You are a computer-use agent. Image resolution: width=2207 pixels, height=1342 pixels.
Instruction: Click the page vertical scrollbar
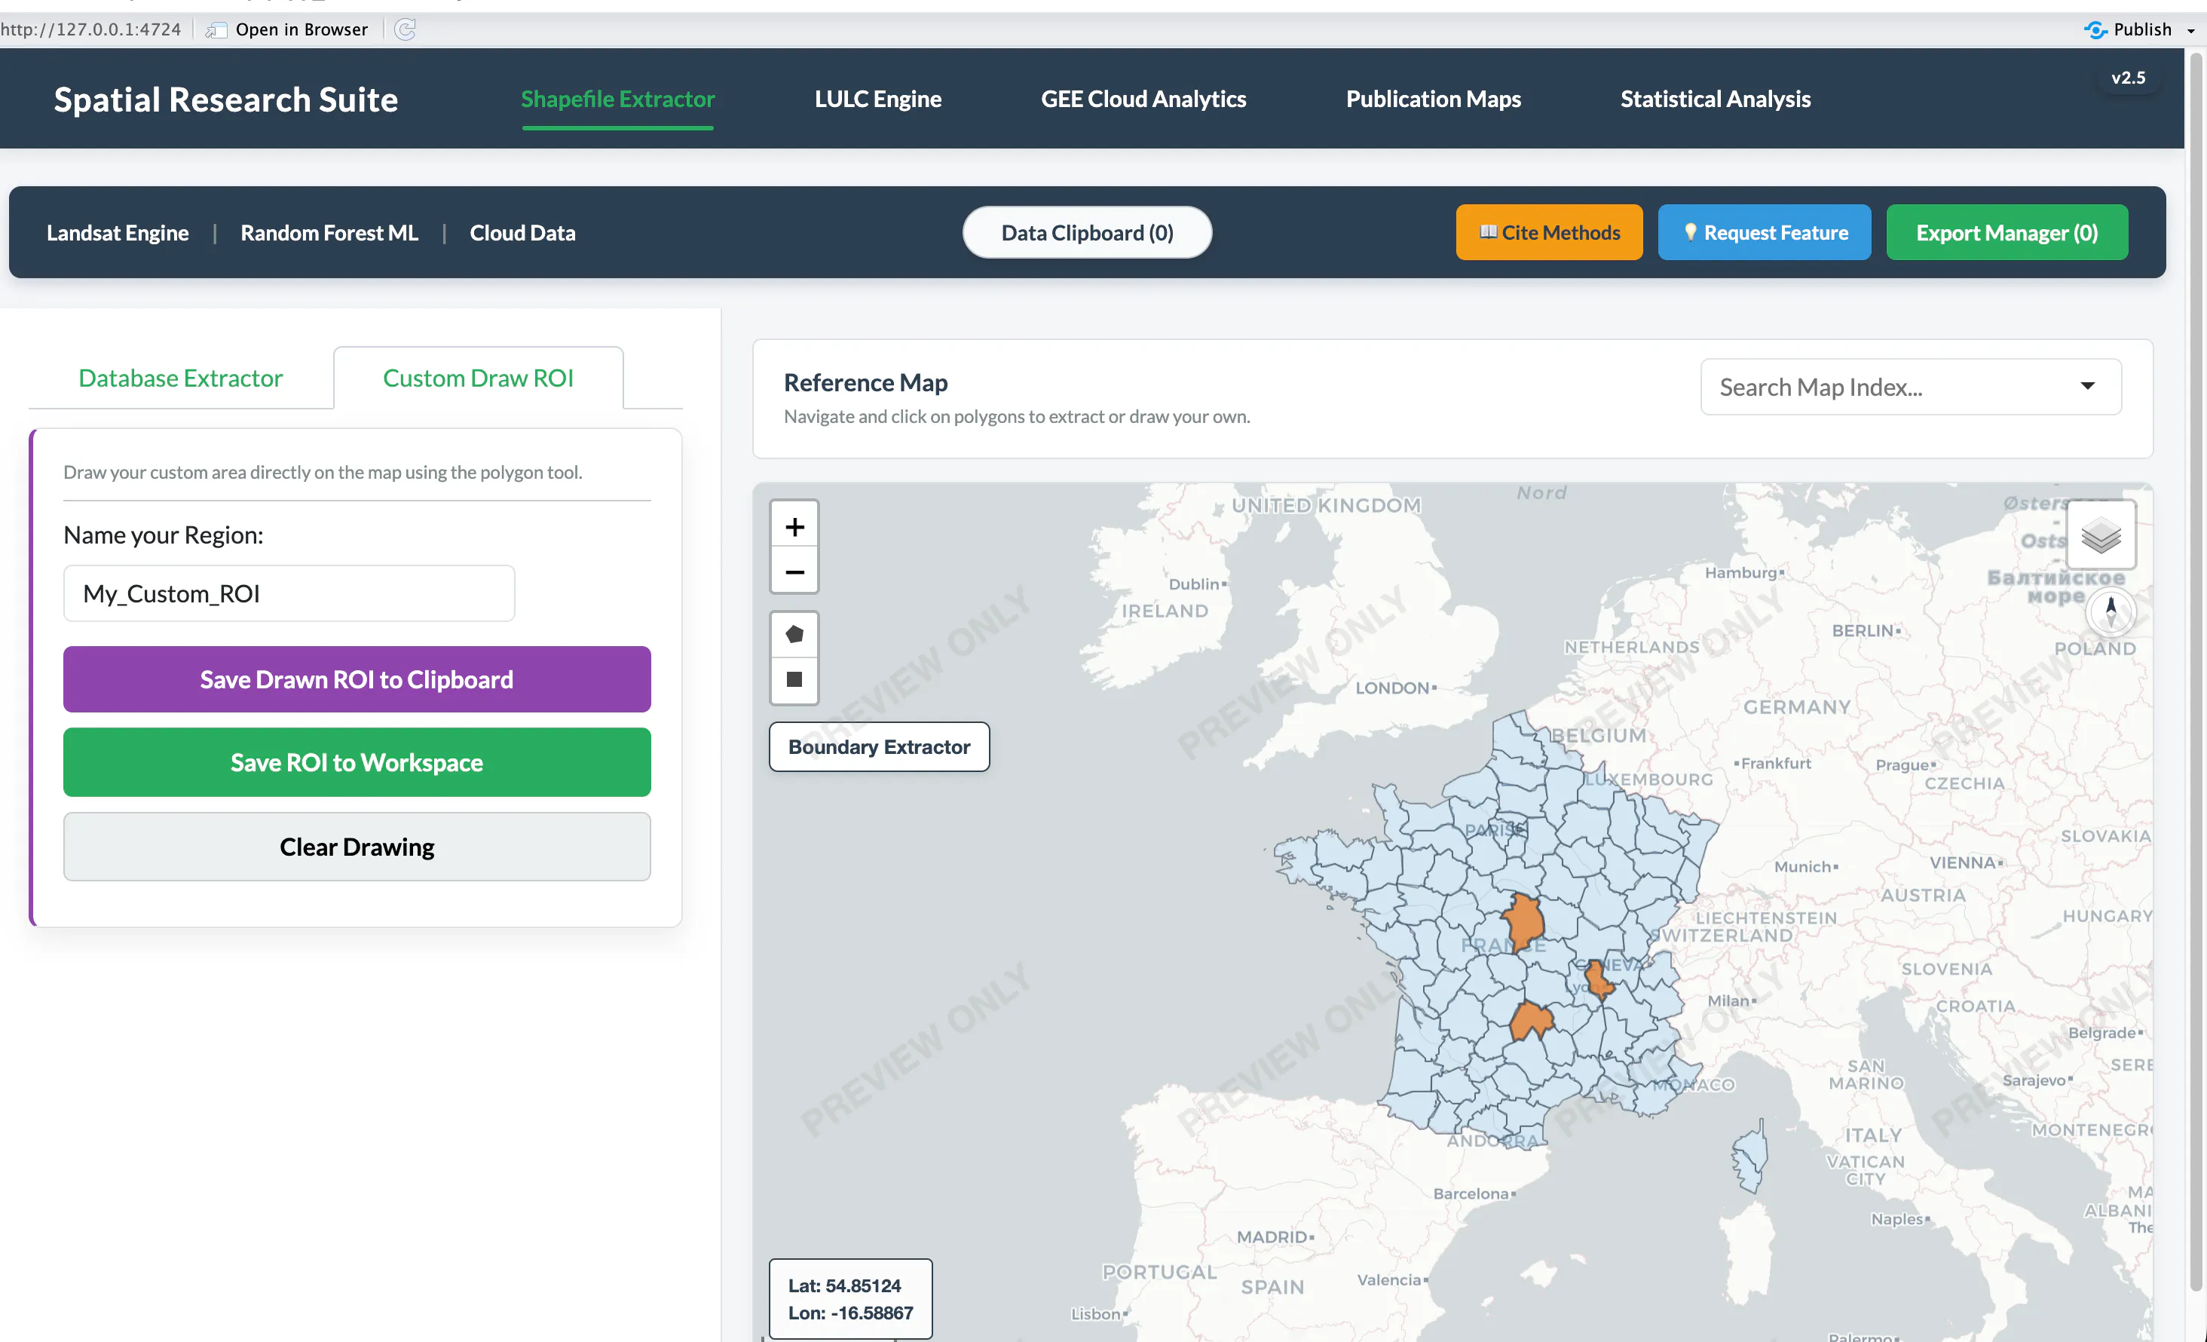[2196, 672]
